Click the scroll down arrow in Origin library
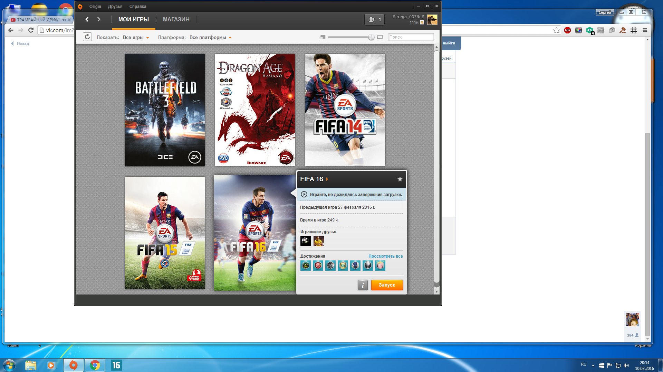 [x=436, y=291]
